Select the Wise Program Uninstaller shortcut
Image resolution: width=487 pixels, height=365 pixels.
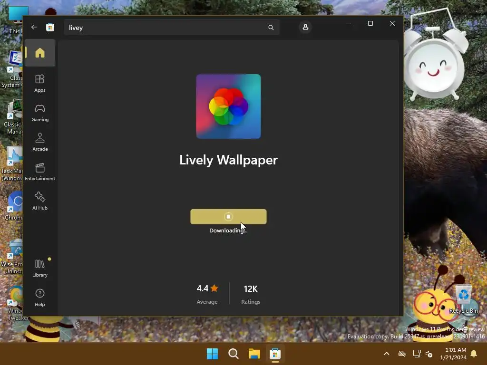pos(12,257)
